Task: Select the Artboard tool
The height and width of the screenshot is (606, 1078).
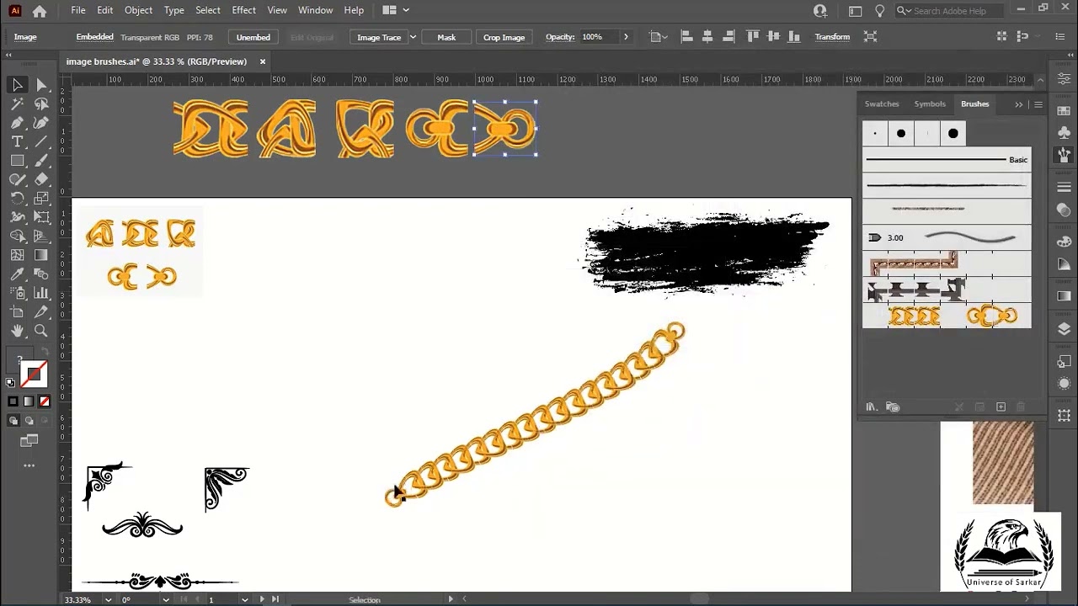Action: (17, 312)
